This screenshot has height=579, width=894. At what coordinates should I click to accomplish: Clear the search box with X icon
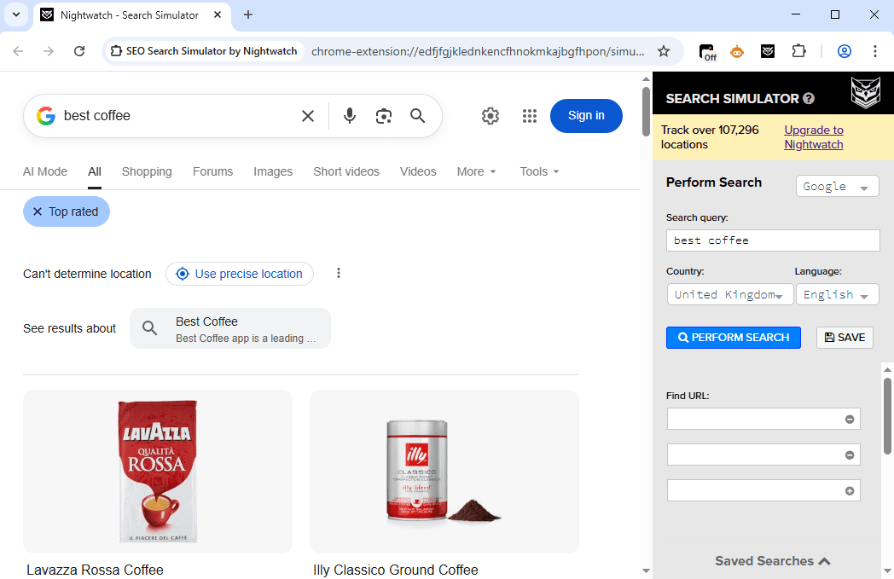tap(308, 116)
